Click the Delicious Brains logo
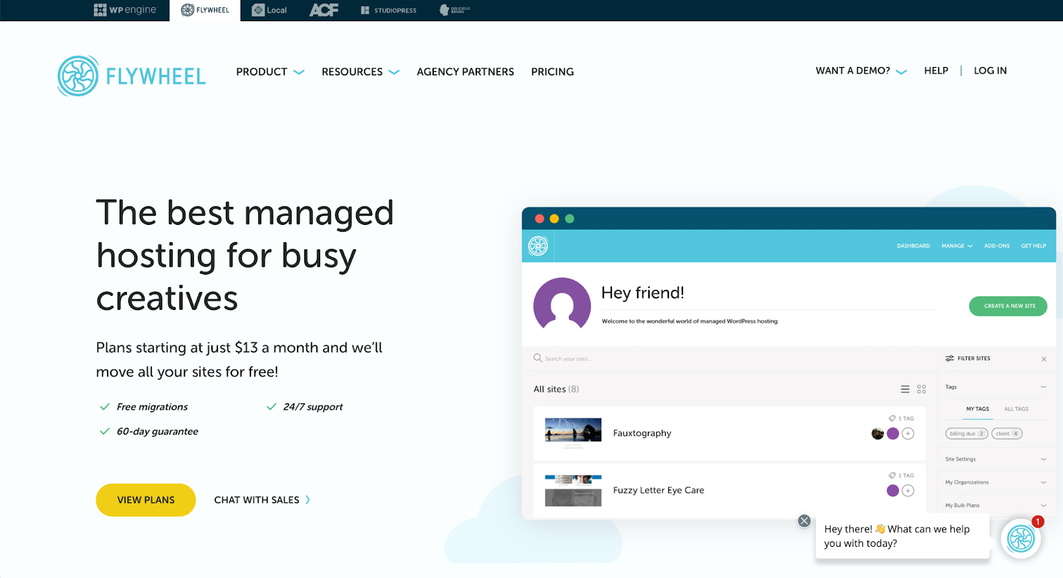 454,10
